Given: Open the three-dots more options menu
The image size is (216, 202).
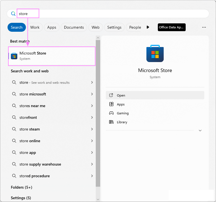Looking at the screenshot, I should click(x=204, y=27).
